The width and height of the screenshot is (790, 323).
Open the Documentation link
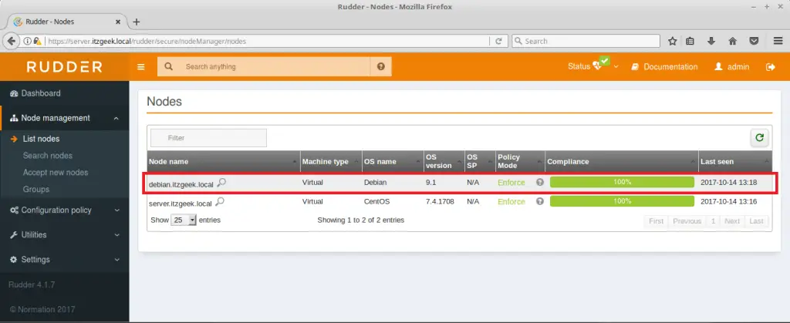click(x=664, y=67)
